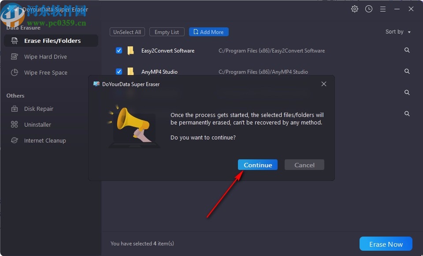Click the Empty List button
This screenshot has height=256, width=423.
[167, 32]
